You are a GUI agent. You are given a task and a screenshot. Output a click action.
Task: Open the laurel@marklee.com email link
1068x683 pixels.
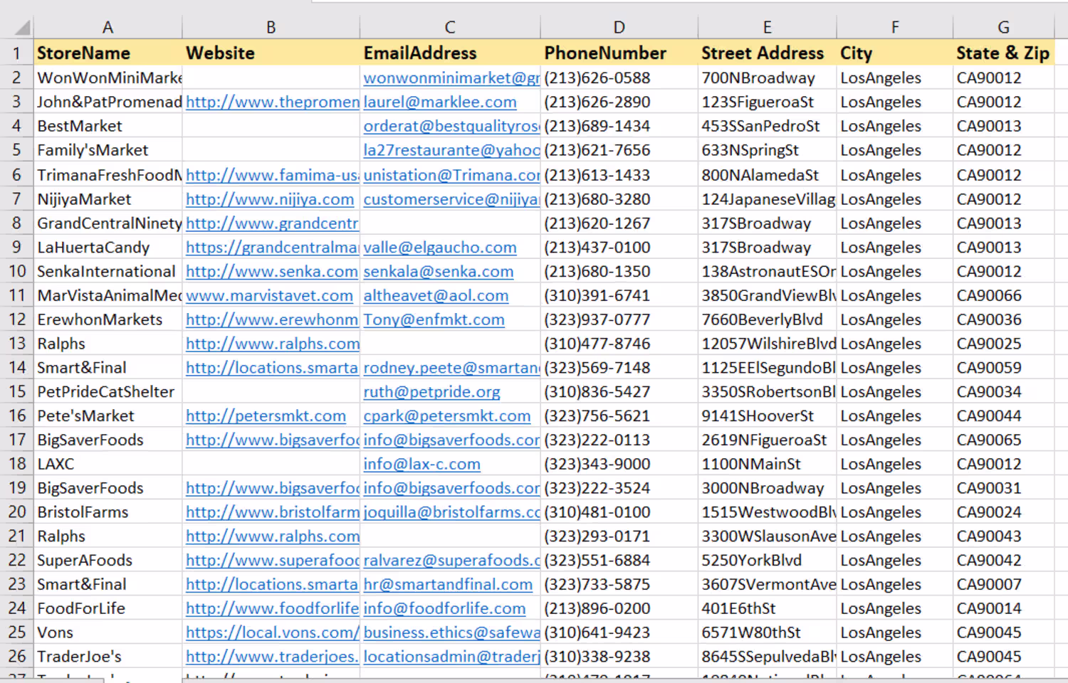point(440,102)
